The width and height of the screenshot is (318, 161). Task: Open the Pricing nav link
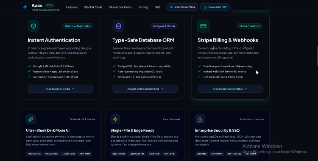click(x=143, y=7)
